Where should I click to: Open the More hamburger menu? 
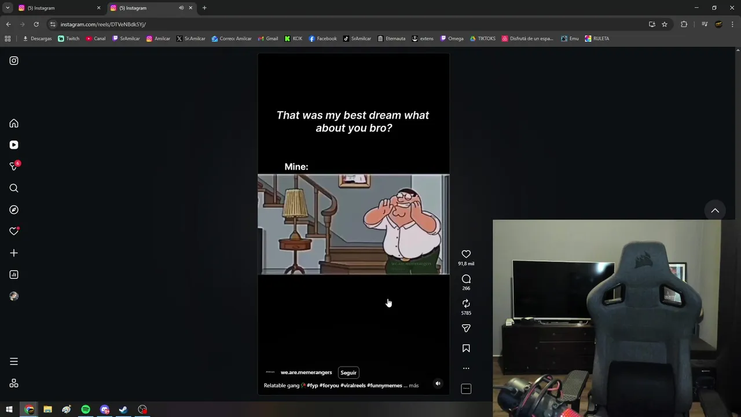(x=14, y=361)
